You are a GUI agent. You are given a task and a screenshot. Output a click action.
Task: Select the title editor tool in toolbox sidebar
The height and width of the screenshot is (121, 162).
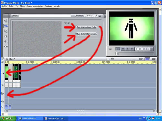point(6,26)
